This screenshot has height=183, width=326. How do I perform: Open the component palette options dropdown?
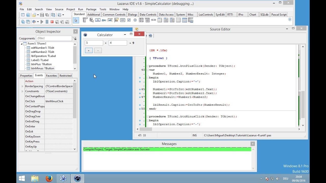pyautogui.click(x=290, y=19)
